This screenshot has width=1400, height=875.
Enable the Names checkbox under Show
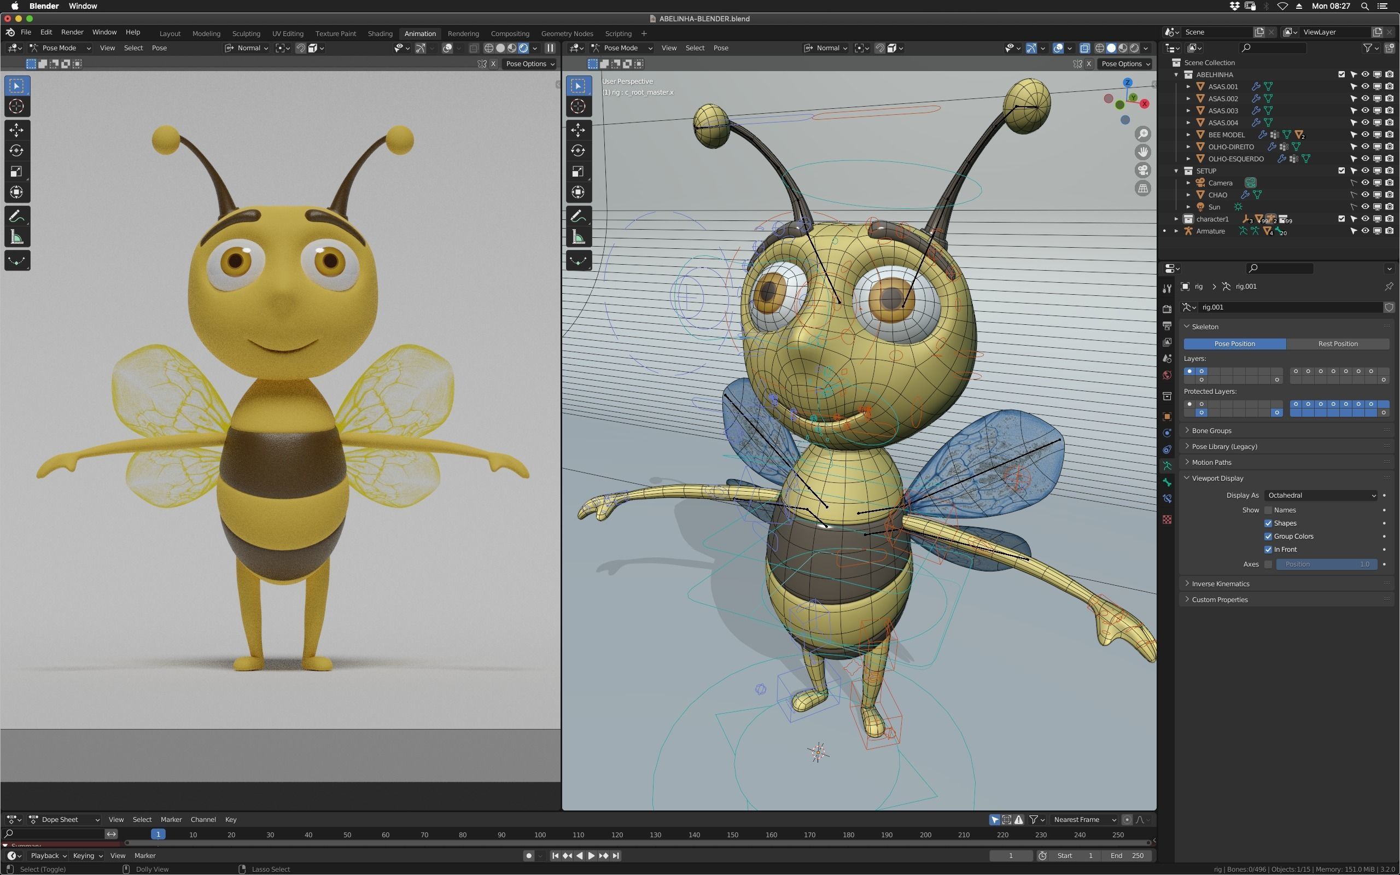[1268, 510]
